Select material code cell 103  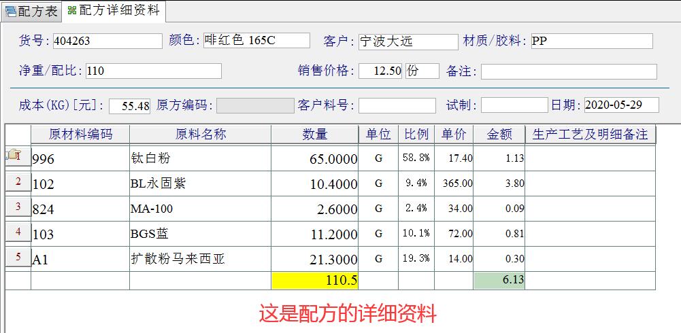click(80, 234)
